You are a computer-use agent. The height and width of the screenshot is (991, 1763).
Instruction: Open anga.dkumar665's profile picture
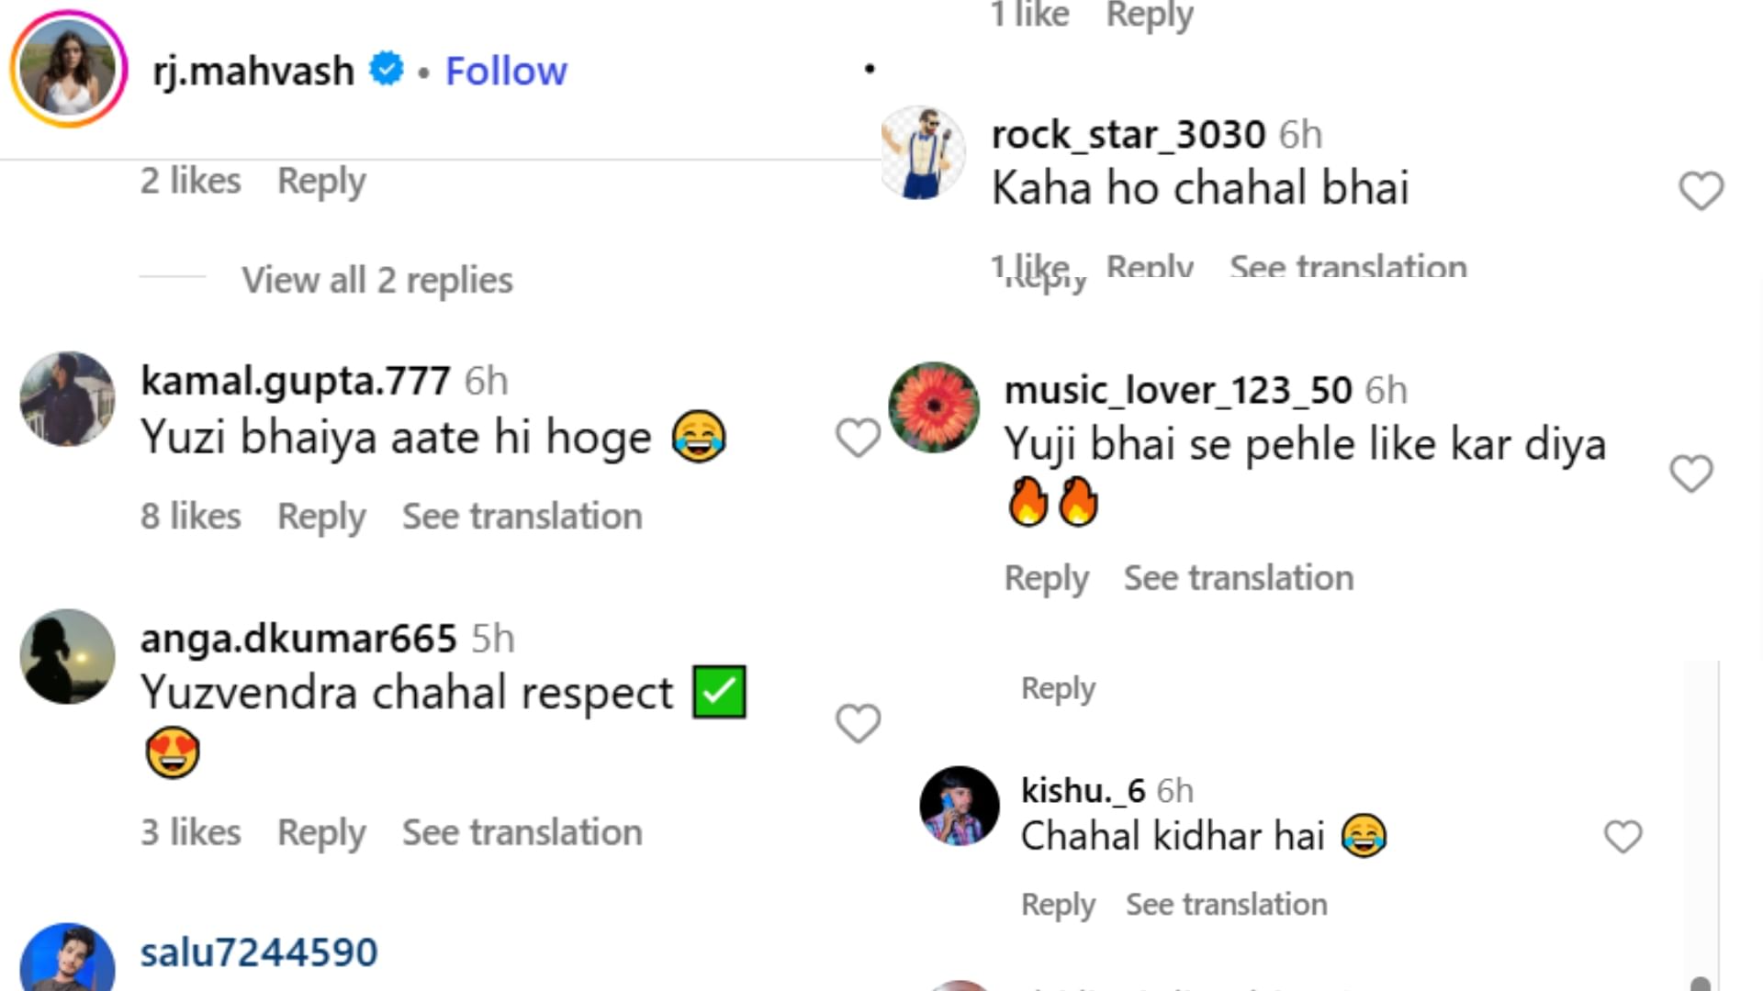tap(67, 656)
